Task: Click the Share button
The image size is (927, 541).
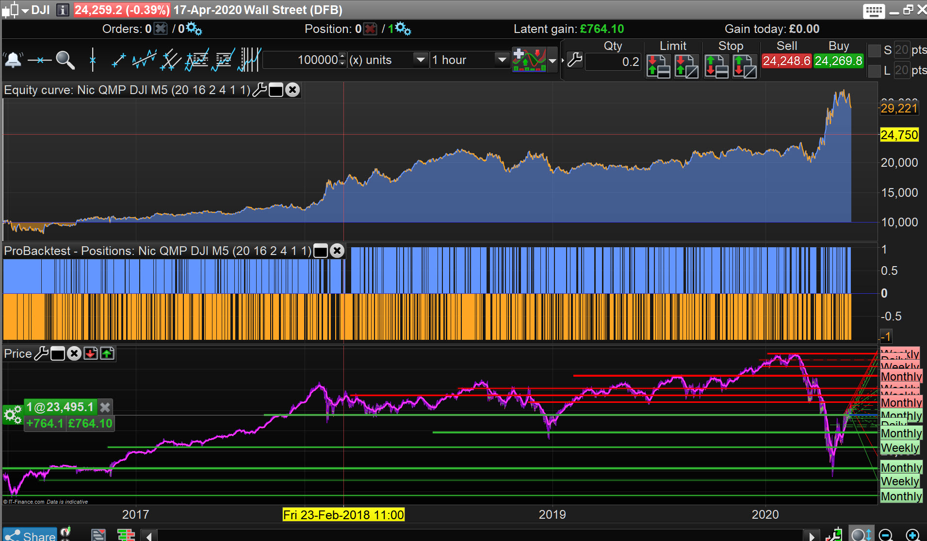Action: 30,535
